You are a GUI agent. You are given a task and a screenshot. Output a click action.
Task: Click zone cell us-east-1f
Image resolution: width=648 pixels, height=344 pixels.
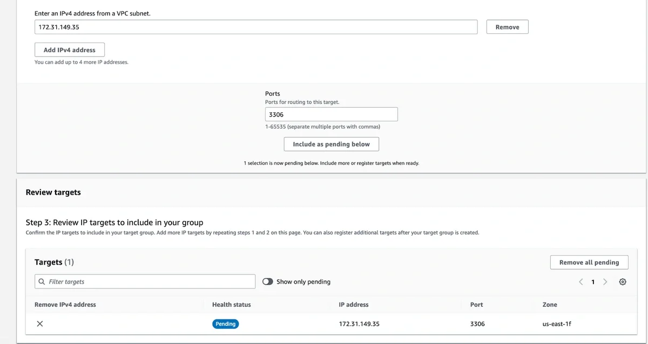[557, 324]
